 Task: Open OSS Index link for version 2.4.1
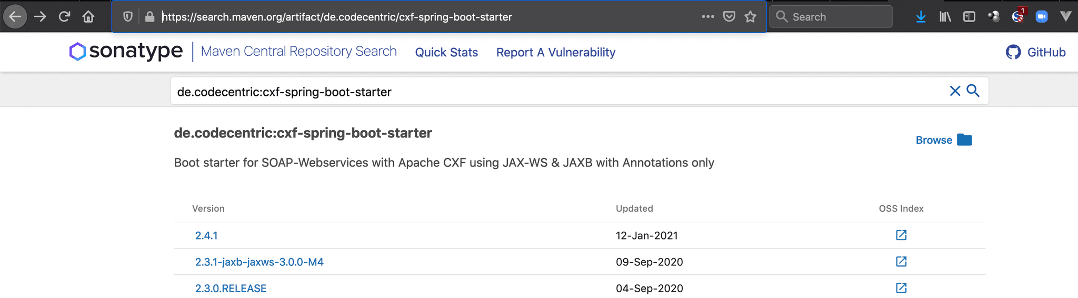click(x=901, y=235)
